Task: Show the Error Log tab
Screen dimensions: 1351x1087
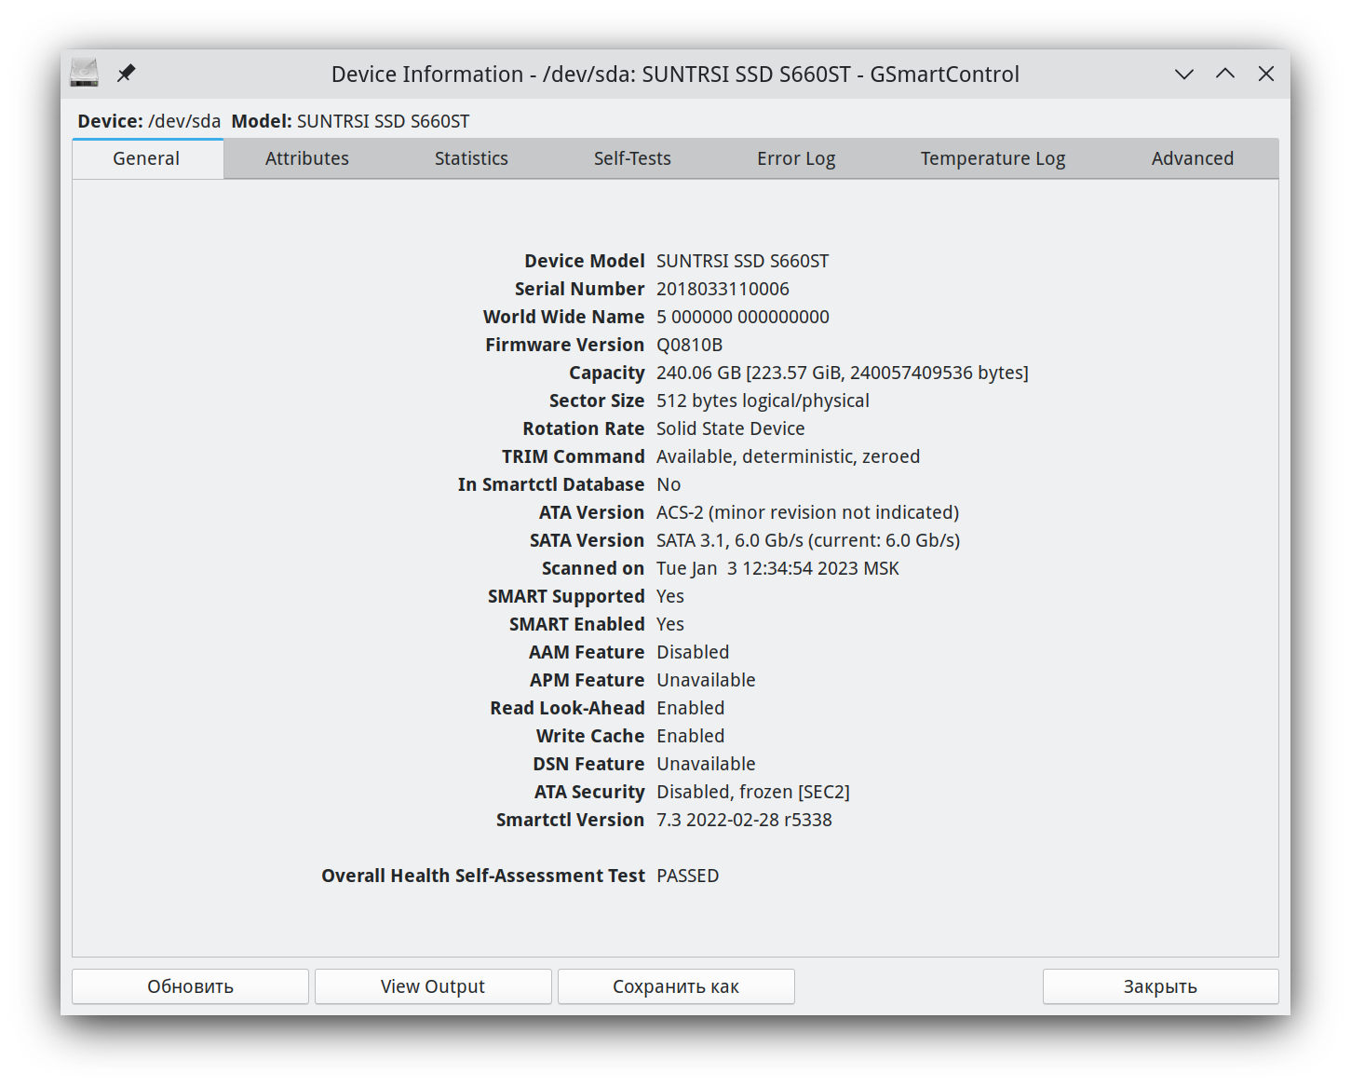Action: pyautogui.click(x=796, y=158)
